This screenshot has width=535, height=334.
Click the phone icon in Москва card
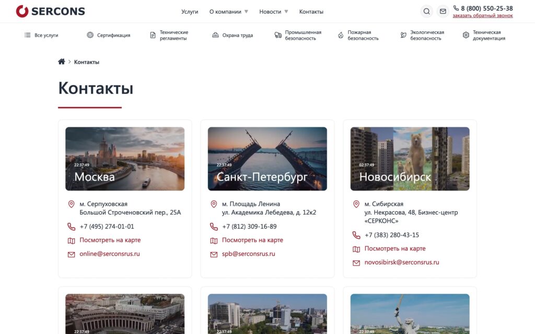(x=71, y=226)
